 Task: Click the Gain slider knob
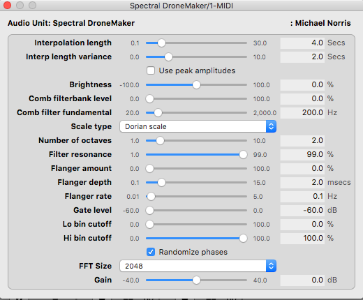coord(196,280)
